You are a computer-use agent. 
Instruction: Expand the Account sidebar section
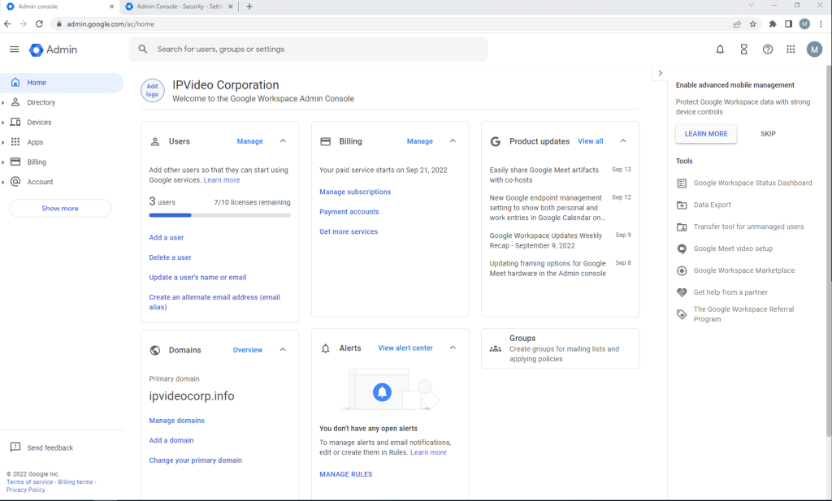pyautogui.click(x=3, y=183)
